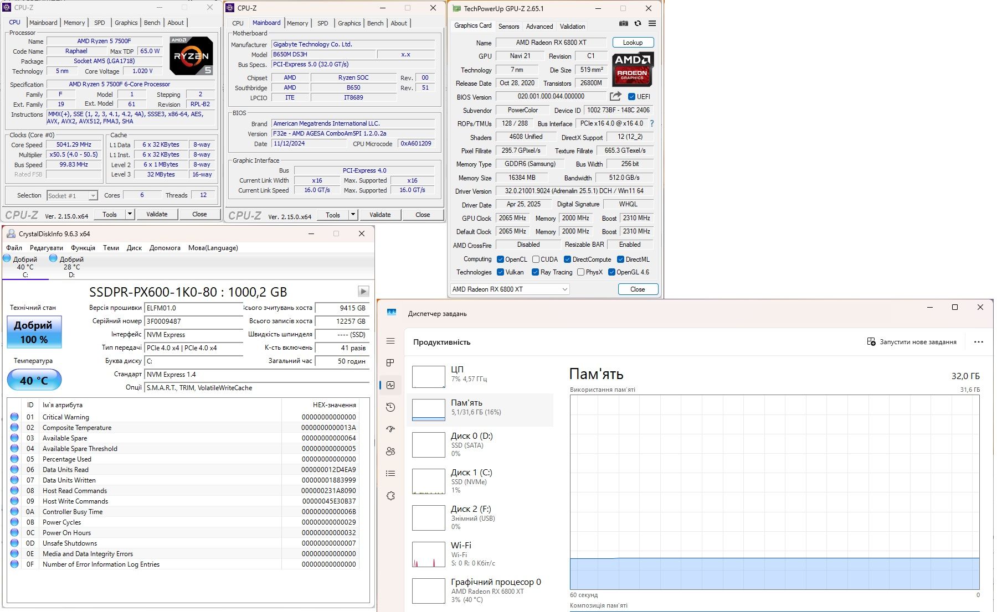The image size is (997, 612).
Task: Click the Ryzen 5 logo in CPU-Z
Action: pos(191,56)
